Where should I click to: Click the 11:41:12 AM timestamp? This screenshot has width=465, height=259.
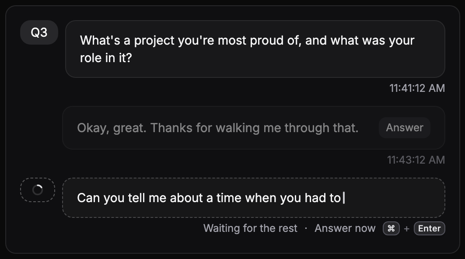coord(417,88)
